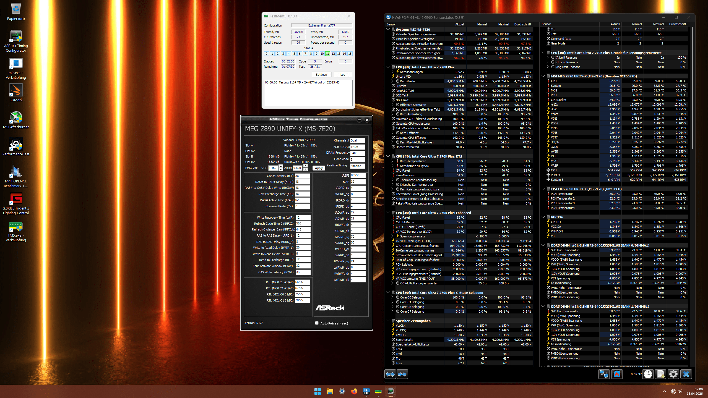Image resolution: width=708 pixels, height=398 pixels.
Task: Open HWiNFO network remote monitoring icon
Action: pyautogui.click(x=603, y=374)
